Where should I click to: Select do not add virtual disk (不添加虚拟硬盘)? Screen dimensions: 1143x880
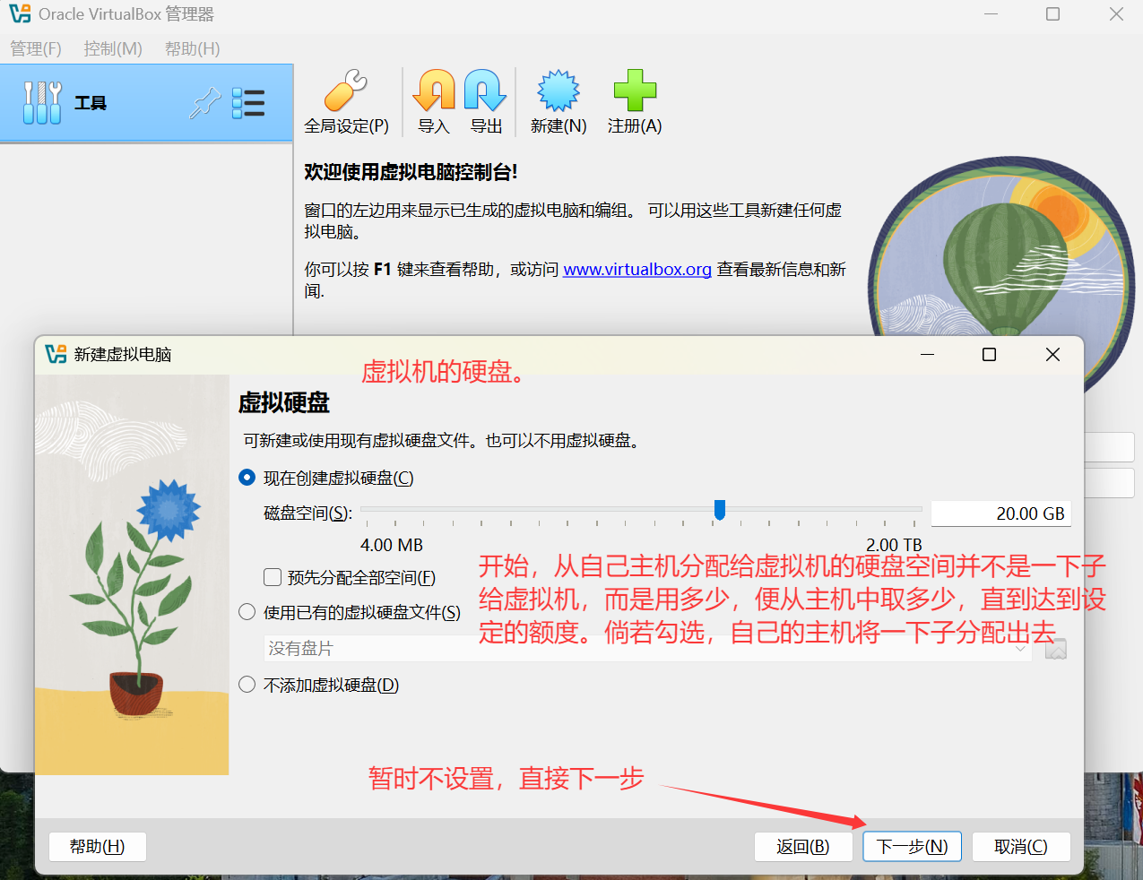click(x=319, y=685)
